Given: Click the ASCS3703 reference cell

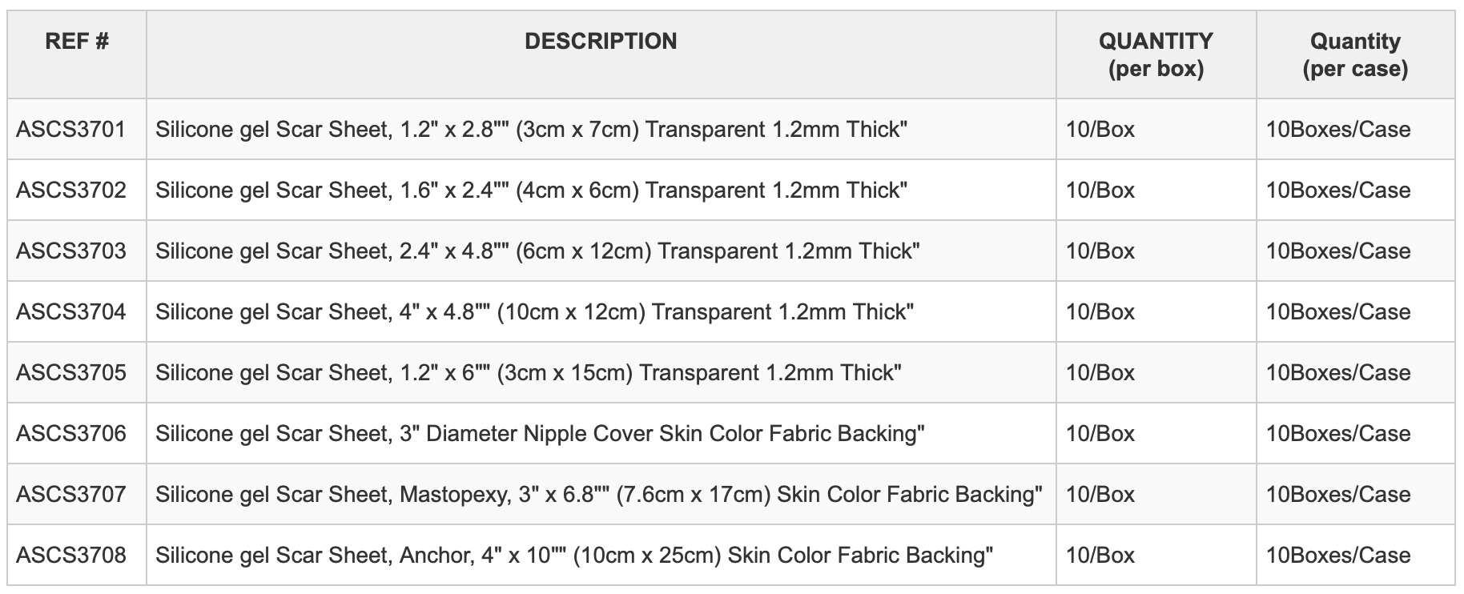Looking at the screenshot, I should point(71,251).
